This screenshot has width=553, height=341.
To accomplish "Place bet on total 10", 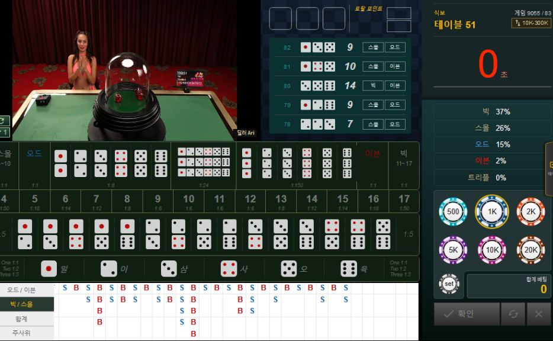I will click(188, 202).
